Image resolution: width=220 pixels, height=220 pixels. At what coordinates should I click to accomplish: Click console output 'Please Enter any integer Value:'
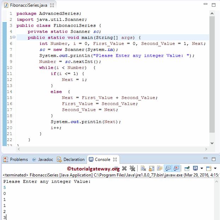click(47, 181)
